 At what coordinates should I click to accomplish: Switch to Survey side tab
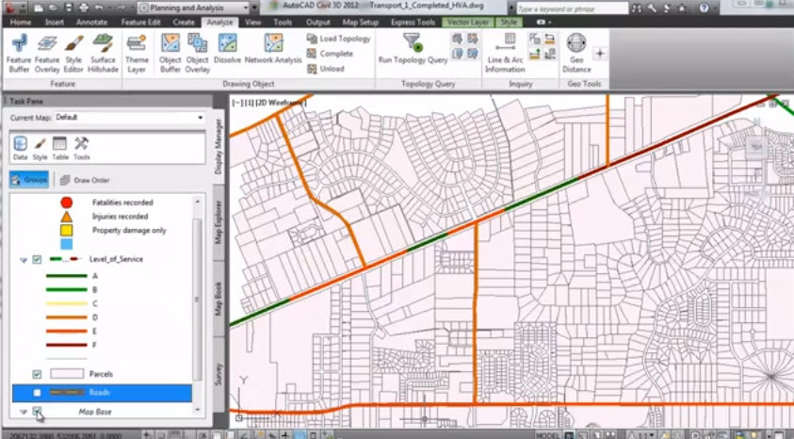(x=219, y=374)
